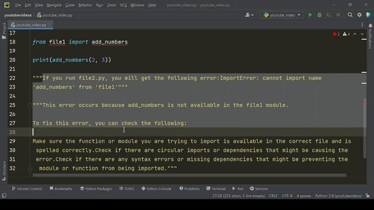Screen dimensions: 374x210
Task: Click the JetBrains Toolbox icon top right
Action: tap(368, 15)
